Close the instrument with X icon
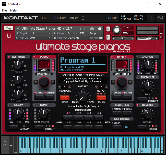The width and height of the screenshot is (166, 155). click(x=161, y=27)
